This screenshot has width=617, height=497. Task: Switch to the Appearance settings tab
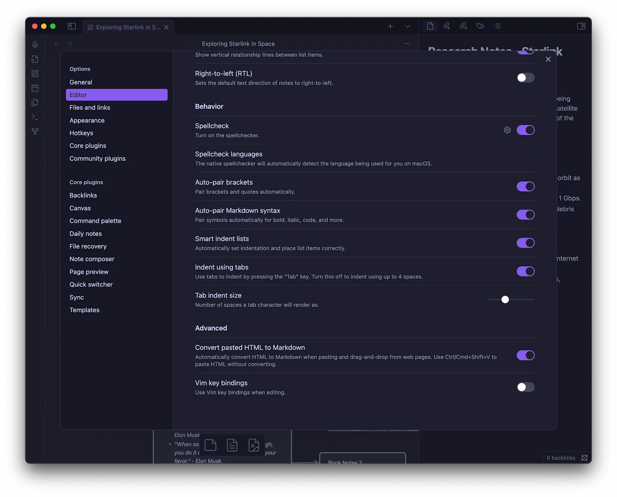tap(87, 120)
